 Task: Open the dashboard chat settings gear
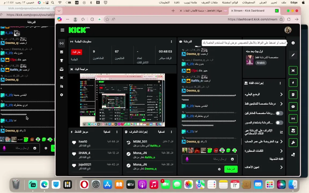(x=219, y=169)
